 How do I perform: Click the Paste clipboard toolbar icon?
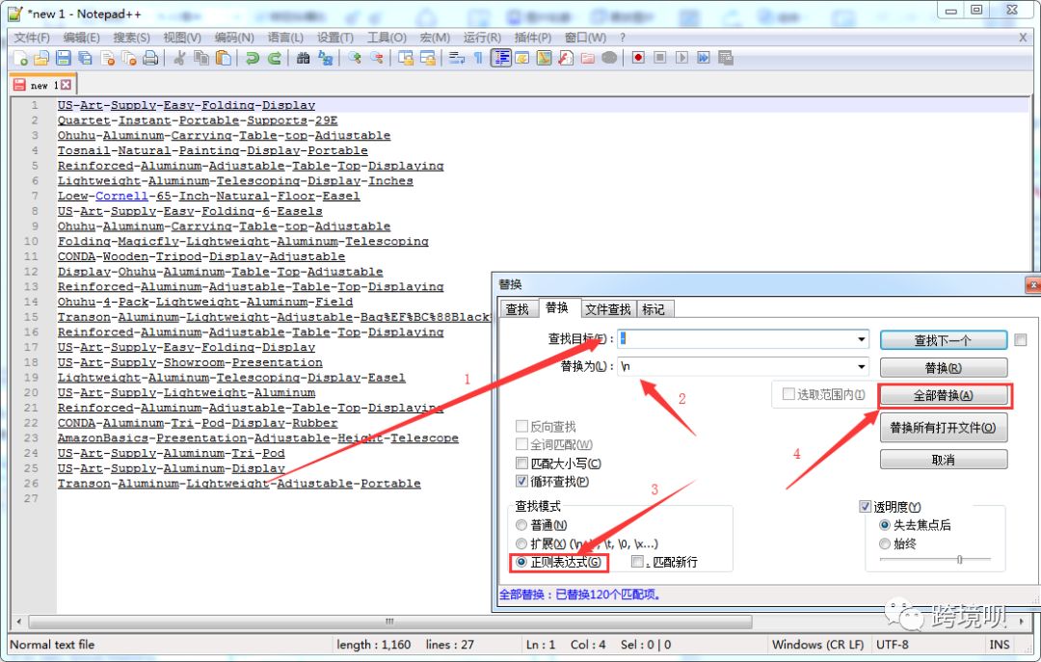click(224, 59)
